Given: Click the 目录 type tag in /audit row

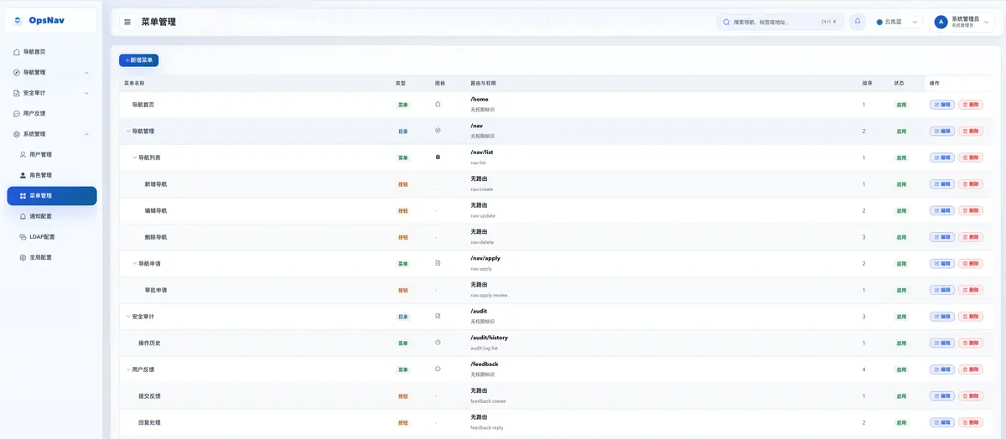Looking at the screenshot, I should [403, 317].
